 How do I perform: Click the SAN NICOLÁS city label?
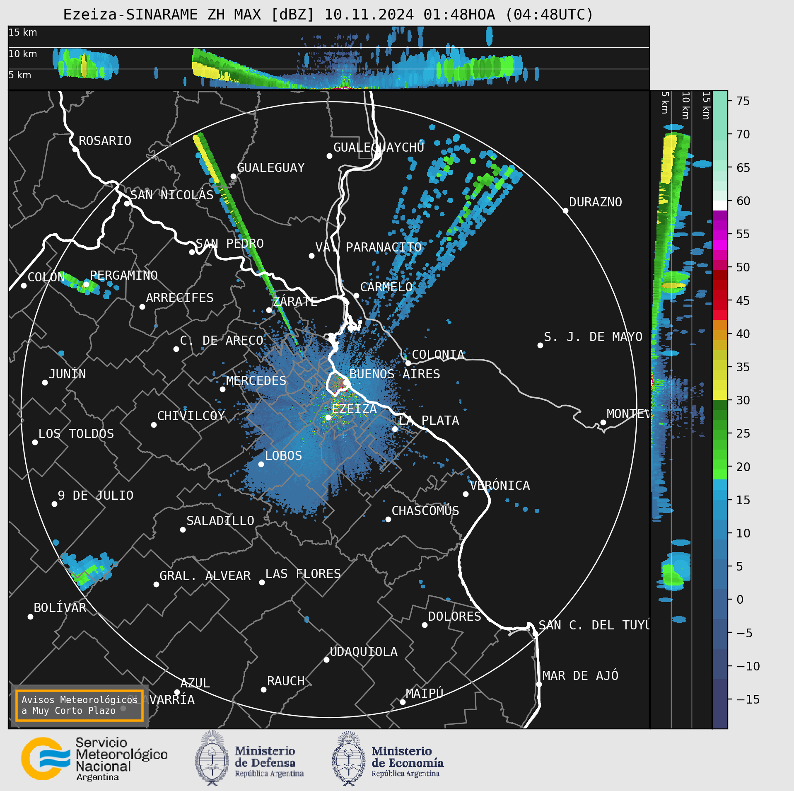pos(171,195)
